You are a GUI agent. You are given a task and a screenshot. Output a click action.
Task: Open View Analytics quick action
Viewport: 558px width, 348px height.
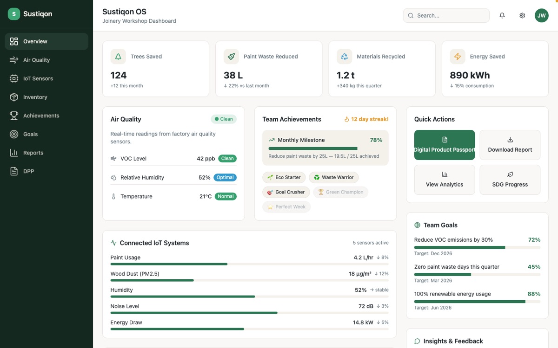point(445,180)
